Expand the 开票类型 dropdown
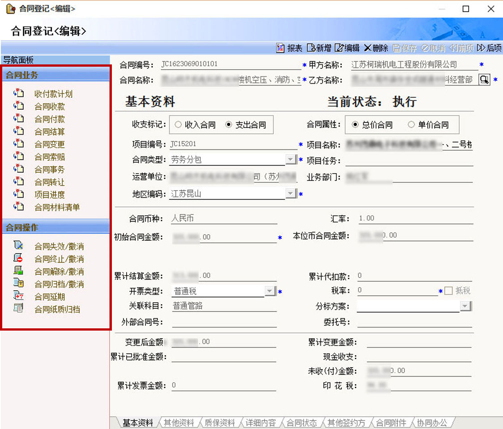 point(270,292)
